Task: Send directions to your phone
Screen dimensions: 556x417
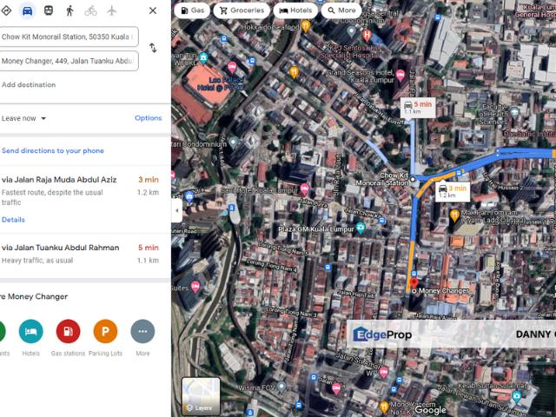Action: point(53,150)
